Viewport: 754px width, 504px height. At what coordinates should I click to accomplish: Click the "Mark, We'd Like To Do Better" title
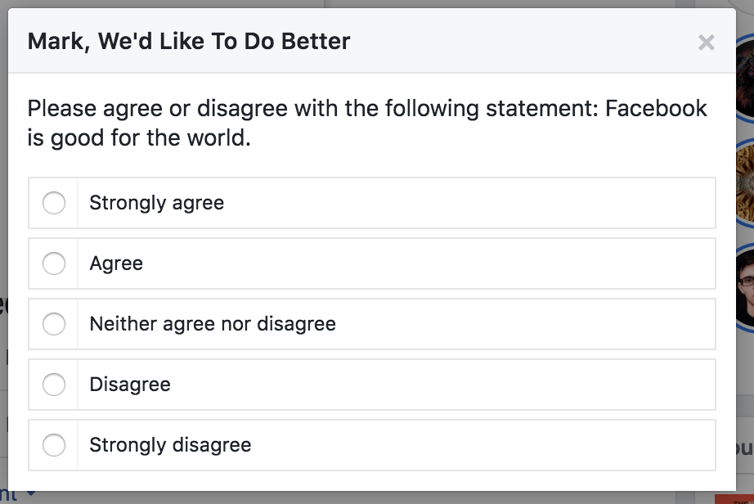pos(189,42)
